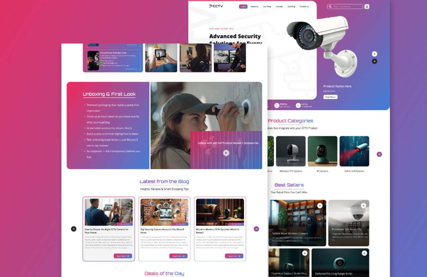The height and width of the screenshot is (277, 427).
Task: Click the Wireless CCTV Systems label
Action: [x=291, y=171]
